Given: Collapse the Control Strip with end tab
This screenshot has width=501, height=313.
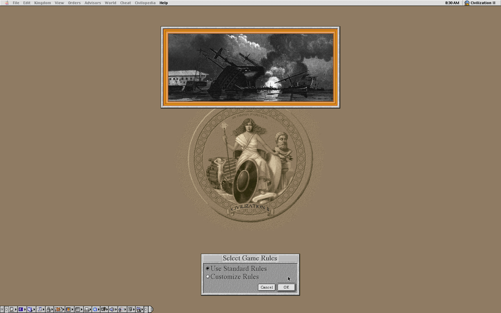Looking at the screenshot, I should (151, 310).
